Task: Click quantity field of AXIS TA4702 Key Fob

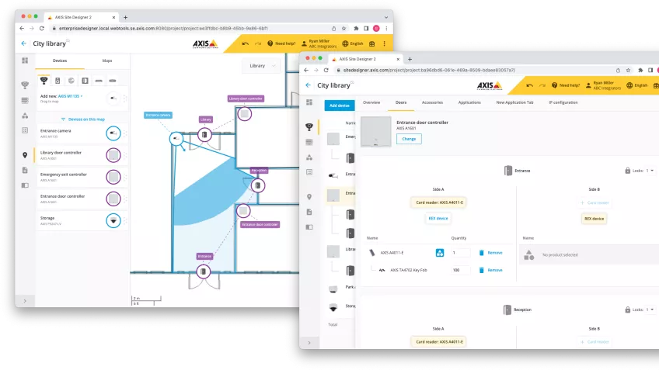Action: point(461,270)
